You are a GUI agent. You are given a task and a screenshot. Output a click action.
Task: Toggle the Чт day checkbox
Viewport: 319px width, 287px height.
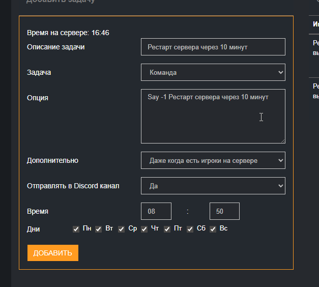(144, 229)
